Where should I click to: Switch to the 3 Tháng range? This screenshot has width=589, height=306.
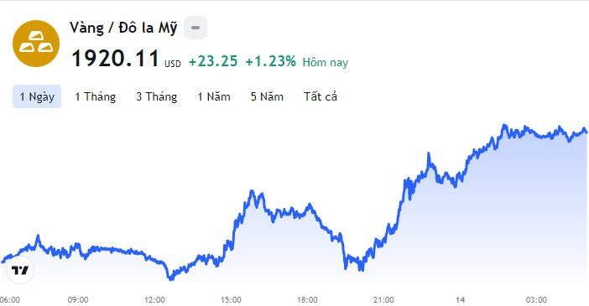click(x=156, y=96)
